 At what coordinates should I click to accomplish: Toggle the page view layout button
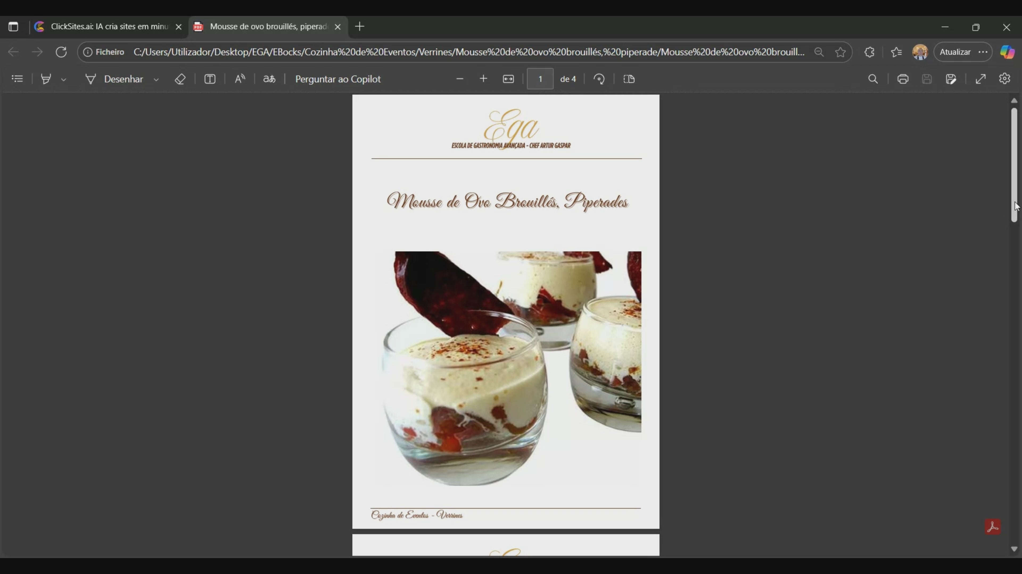629,79
